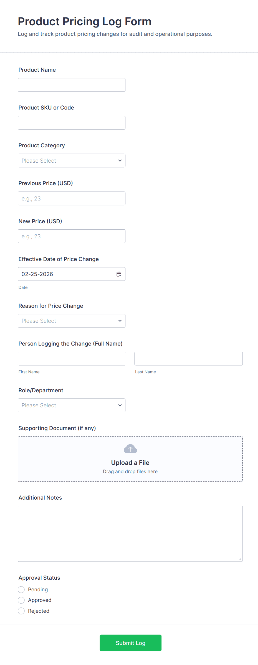258x665 pixels.
Task: Focus the Product Name input field
Action: [72, 85]
